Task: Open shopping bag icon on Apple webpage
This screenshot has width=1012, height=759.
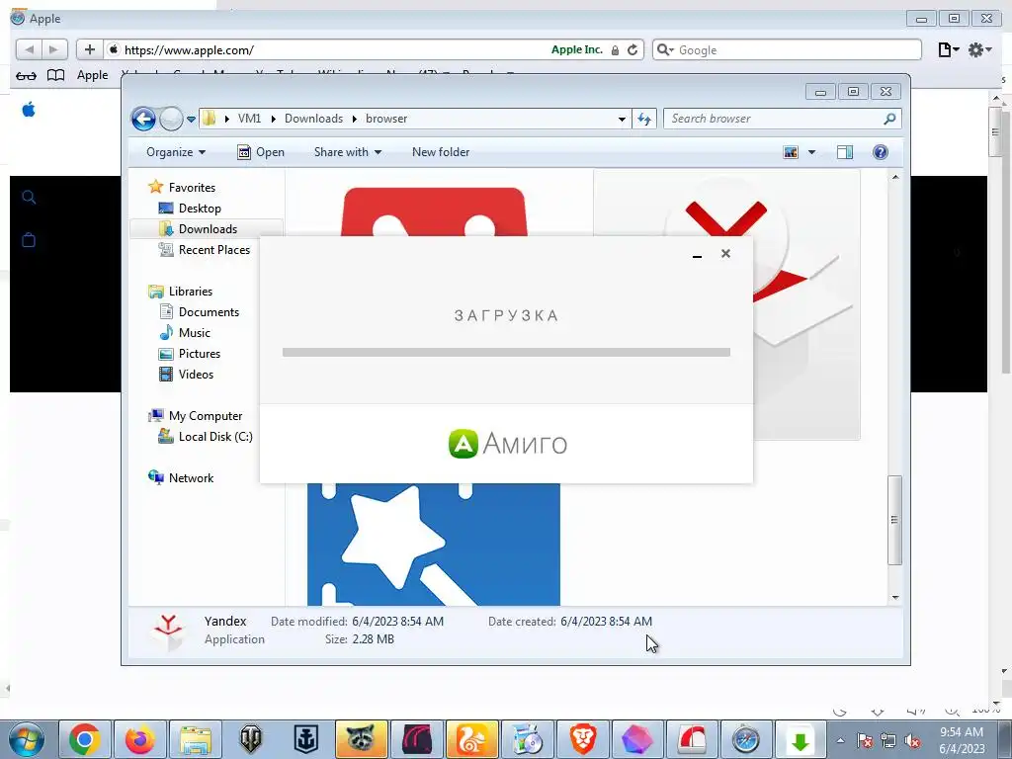Action: pos(29,240)
